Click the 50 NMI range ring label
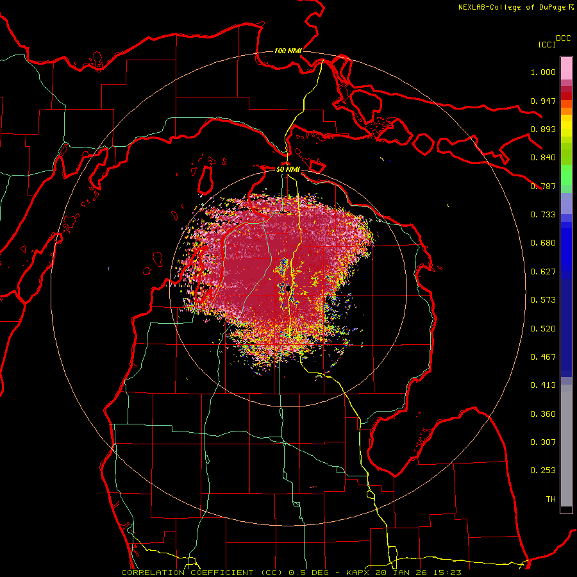Image resolution: width=577 pixels, height=577 pixels. point(288,169)
